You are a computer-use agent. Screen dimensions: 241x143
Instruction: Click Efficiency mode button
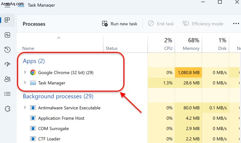click(x=203, y=24)
